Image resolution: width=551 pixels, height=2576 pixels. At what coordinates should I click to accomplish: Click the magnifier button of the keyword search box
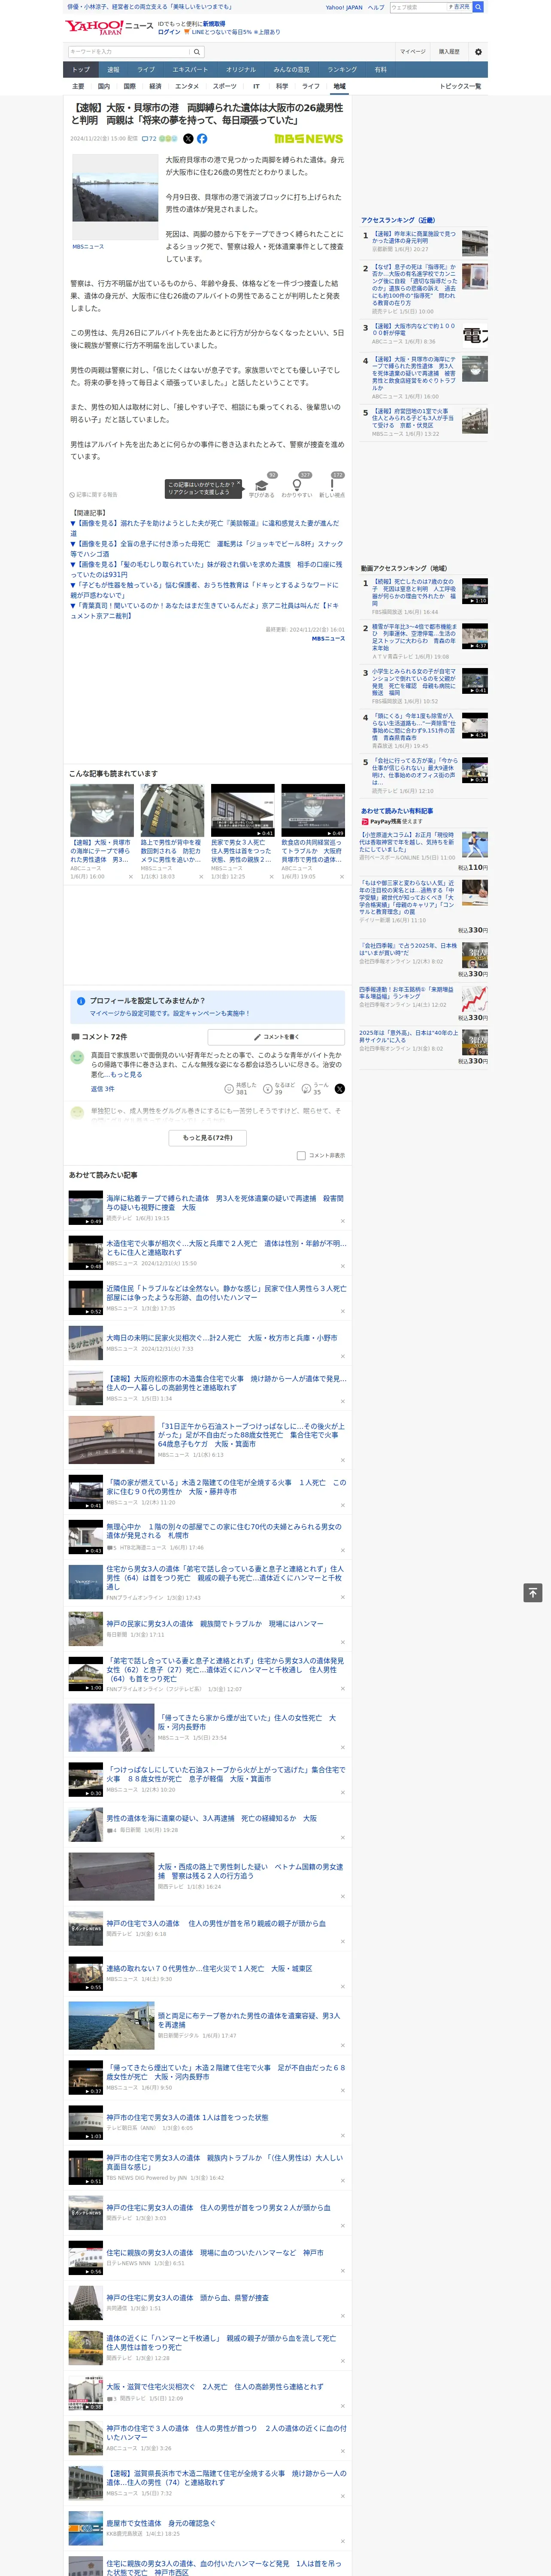tap(197, 52)
